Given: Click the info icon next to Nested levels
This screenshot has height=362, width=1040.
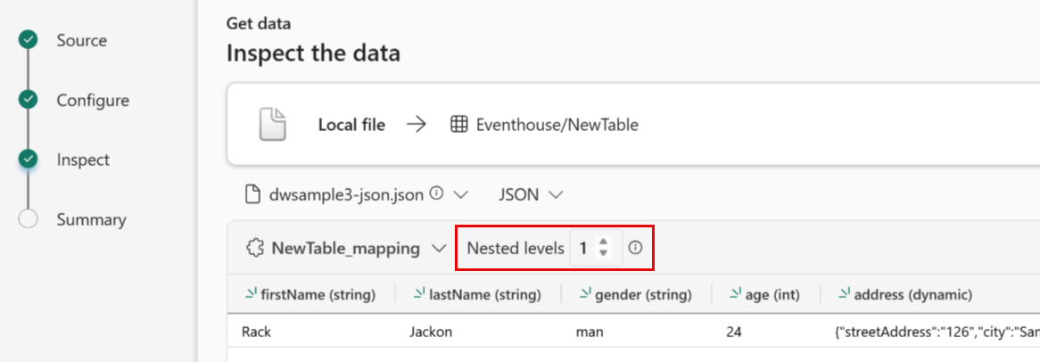Looking at the screenshot, I should click(635, 248).
